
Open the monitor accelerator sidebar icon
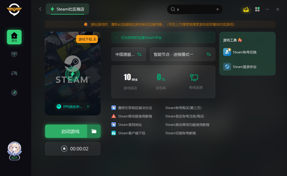tap(14, 54)
